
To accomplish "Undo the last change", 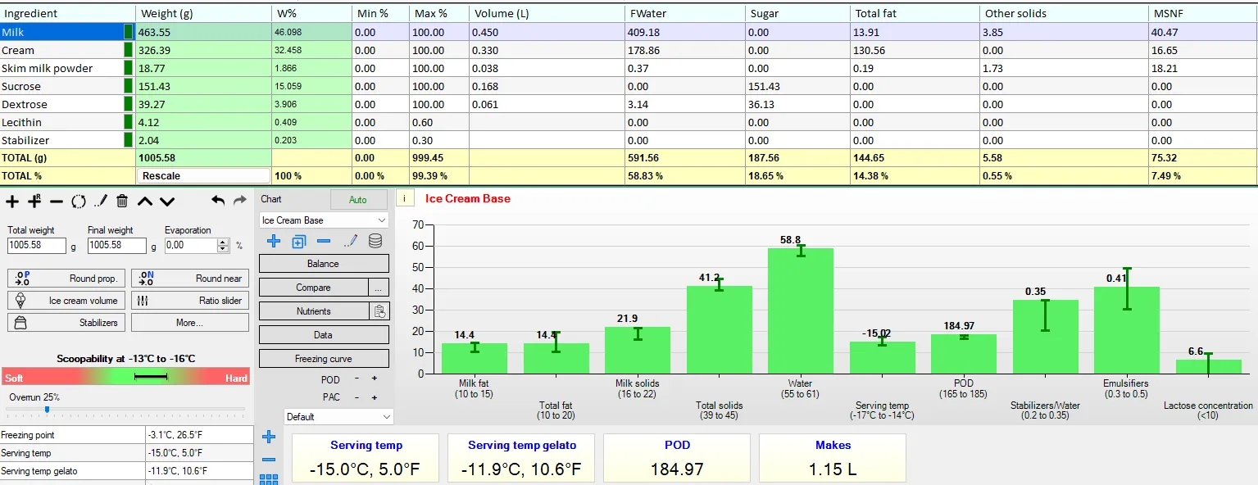I will coord(218,200).
